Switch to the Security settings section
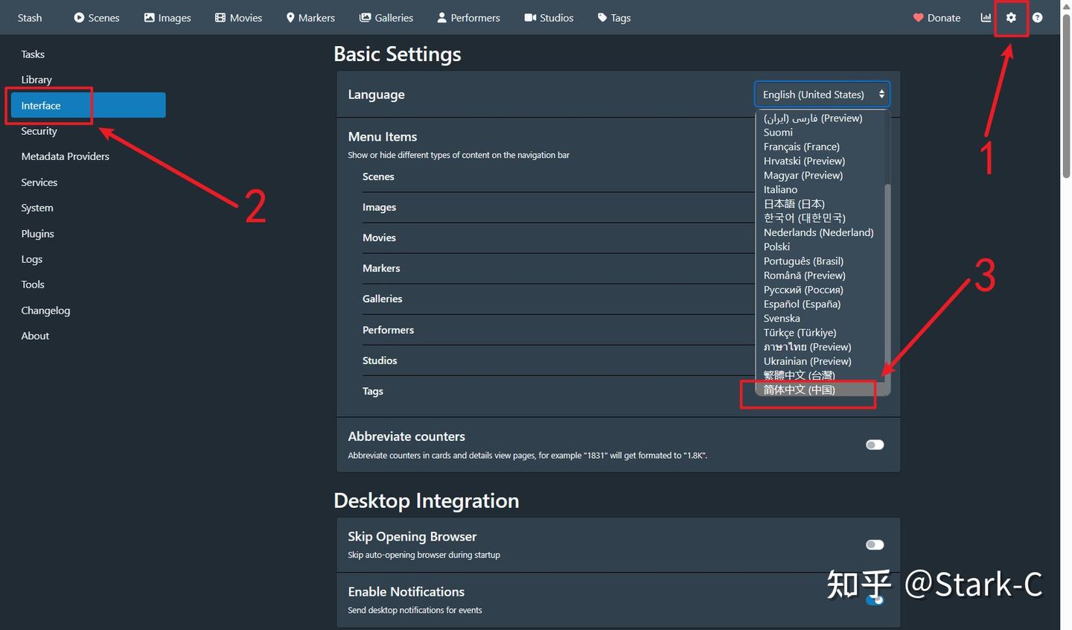The image size is (1072, 630). (39, 130)
